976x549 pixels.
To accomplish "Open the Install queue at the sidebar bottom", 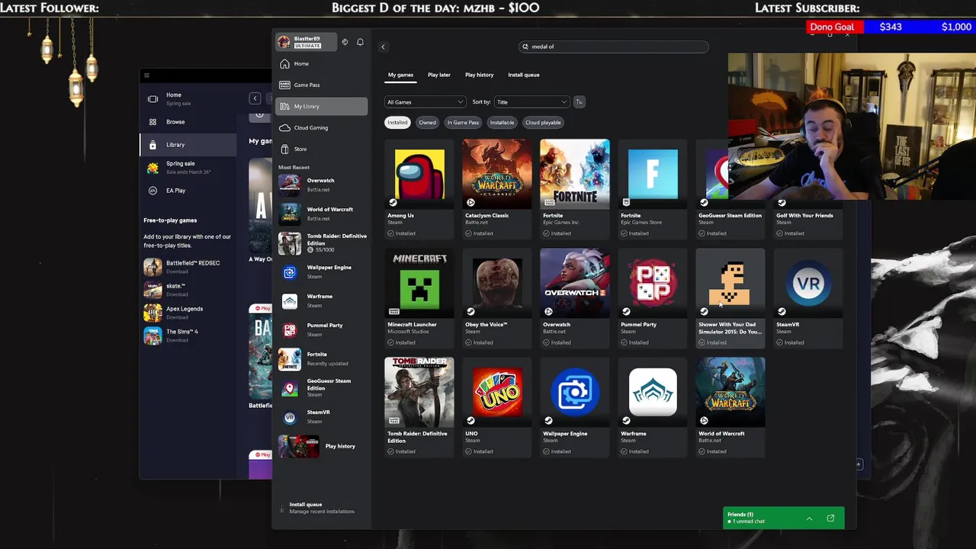I will (322, 508).
